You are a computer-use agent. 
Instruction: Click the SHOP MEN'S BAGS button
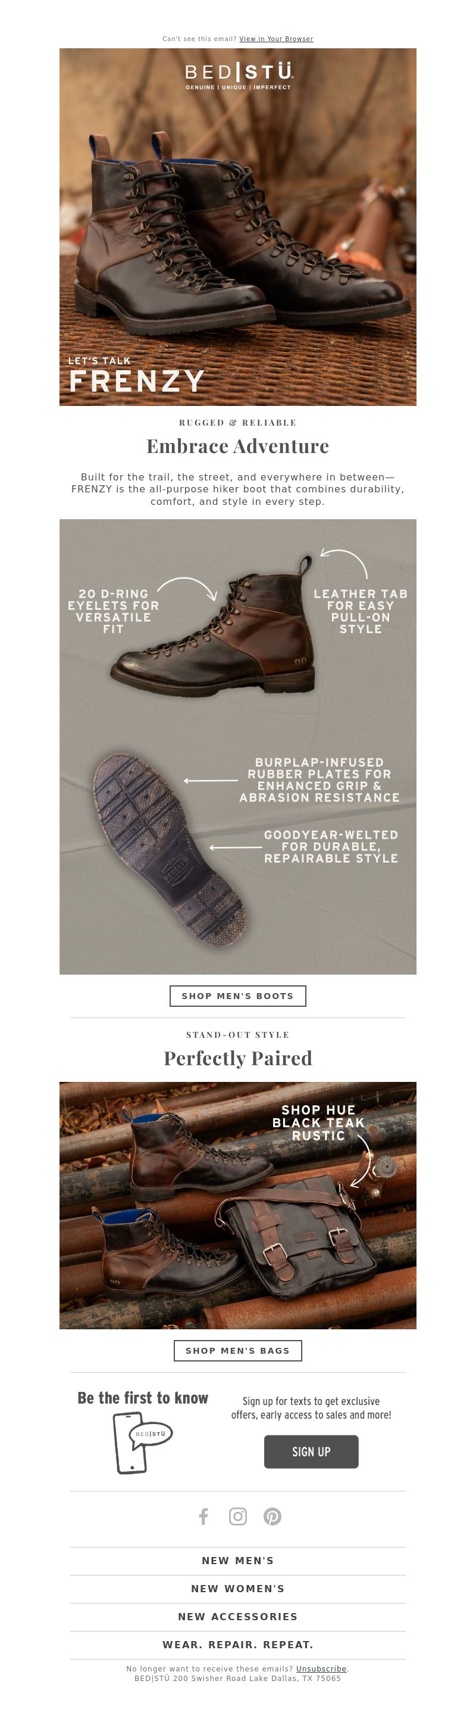coord(238,1350)
